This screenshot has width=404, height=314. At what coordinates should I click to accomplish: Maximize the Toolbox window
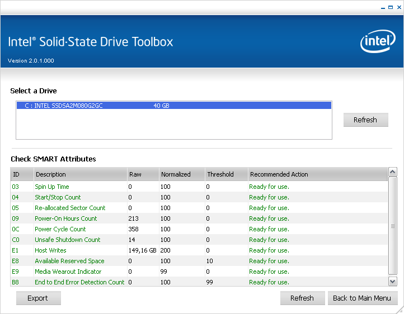coord(391,7)
